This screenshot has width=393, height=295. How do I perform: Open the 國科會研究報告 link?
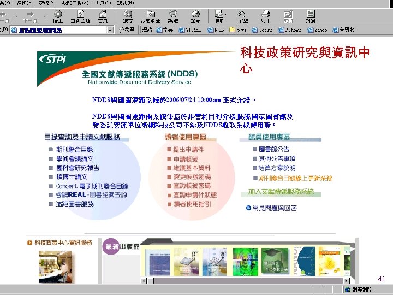coord(78,168)
